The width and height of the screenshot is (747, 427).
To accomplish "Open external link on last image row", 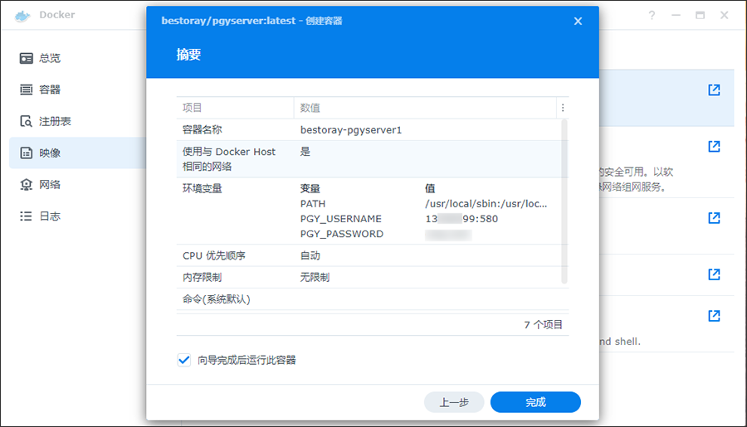I will click(714, 316).
